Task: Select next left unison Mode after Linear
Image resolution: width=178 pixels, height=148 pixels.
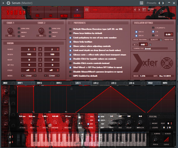Action: [35, 75]
